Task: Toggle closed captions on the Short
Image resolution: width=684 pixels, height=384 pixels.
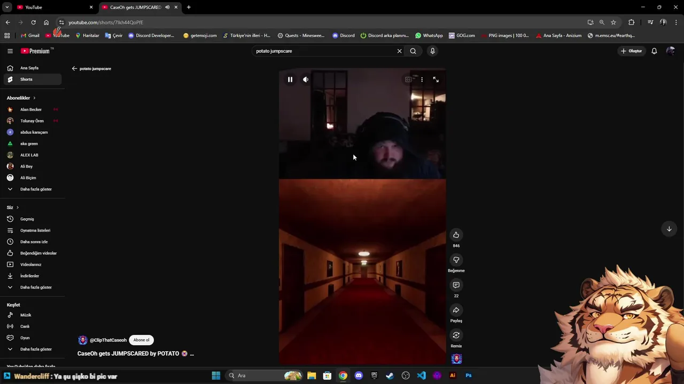Action: [x=408, y=79]
